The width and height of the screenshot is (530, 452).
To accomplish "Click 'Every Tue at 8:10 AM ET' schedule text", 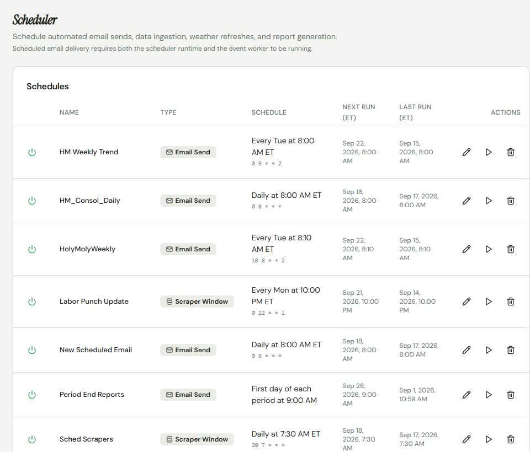I will 281,244.
